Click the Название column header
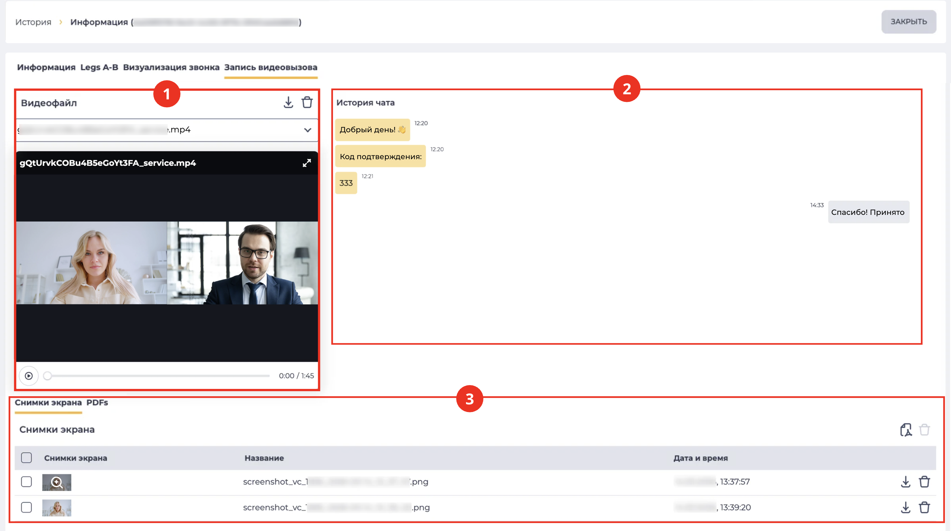 point(264,458)
